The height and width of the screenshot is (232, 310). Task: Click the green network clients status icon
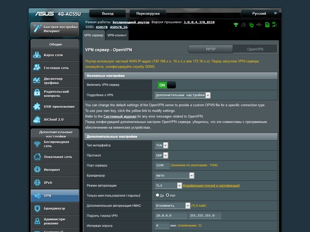pos(251,25)
